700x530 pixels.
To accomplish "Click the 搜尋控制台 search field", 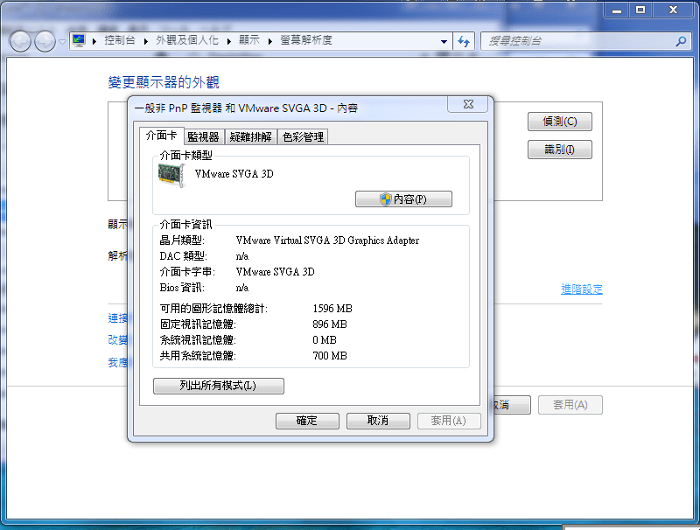I will (577, 41).
